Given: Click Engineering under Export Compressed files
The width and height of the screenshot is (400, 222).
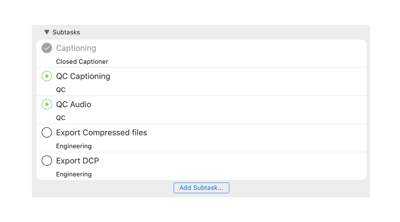Looking at the screenshot, I should [74, 146].
